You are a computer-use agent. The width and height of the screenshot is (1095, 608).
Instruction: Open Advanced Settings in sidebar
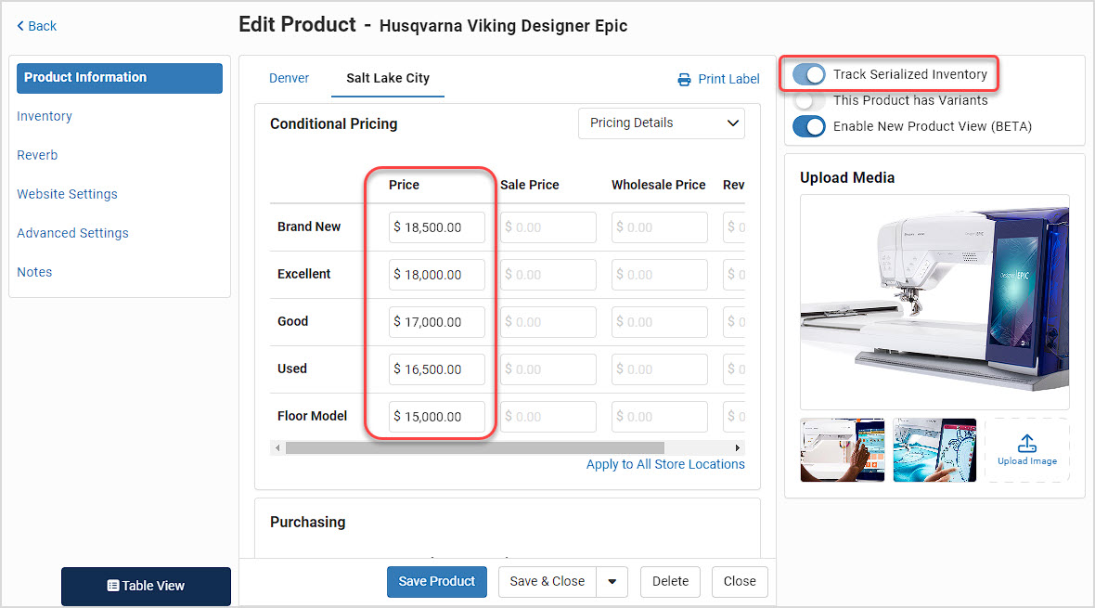(x=72, y=233)
